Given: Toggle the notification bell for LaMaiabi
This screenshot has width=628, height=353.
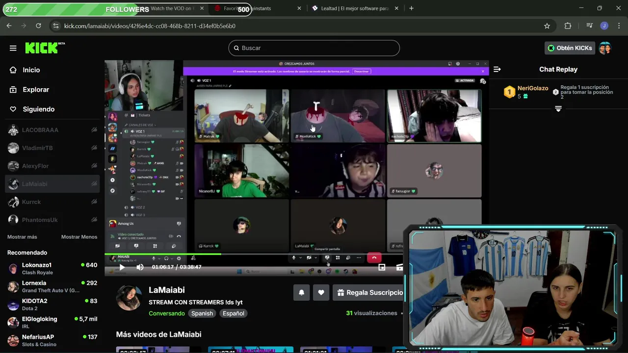Looking at the screenshot, I should [x=302, y=293].
